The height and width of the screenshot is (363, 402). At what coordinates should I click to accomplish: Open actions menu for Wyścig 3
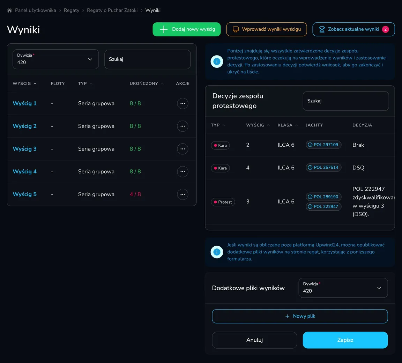[183, 149]
